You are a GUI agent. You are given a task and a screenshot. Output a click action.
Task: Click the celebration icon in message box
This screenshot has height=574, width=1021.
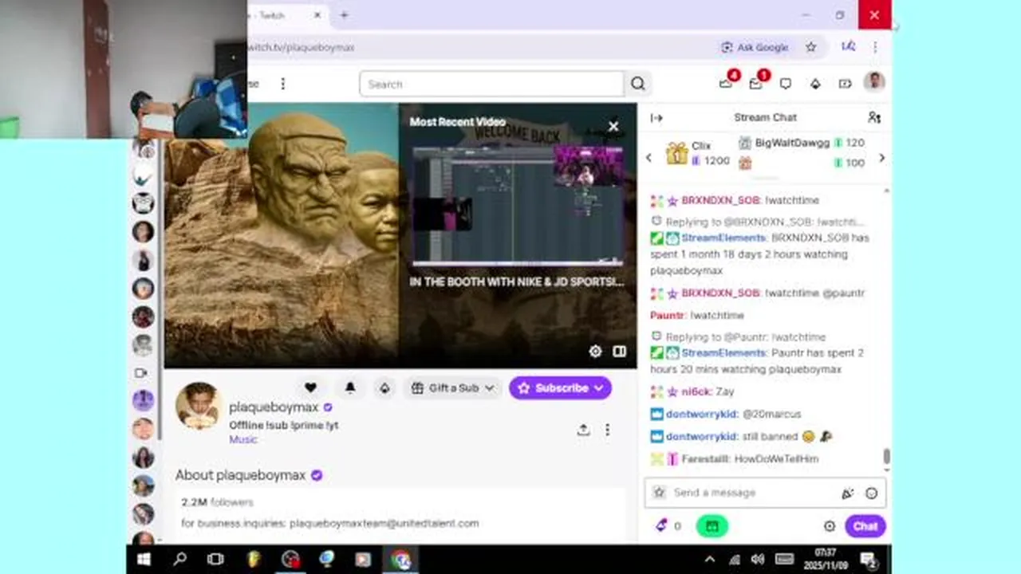point(847,493)
